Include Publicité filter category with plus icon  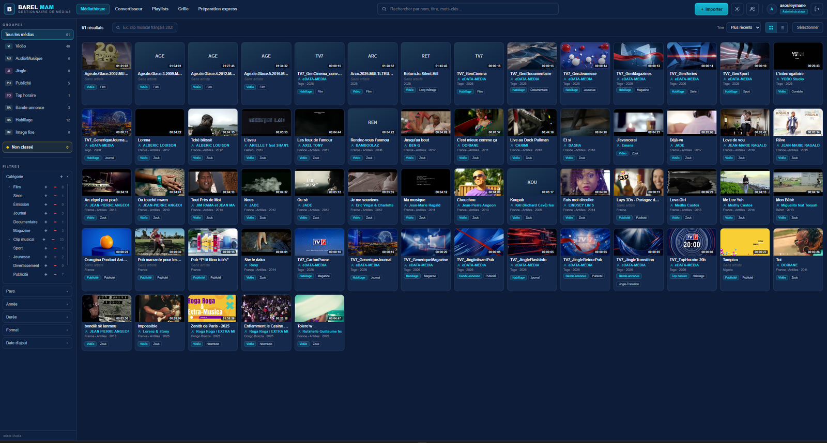tap(46, 275)
